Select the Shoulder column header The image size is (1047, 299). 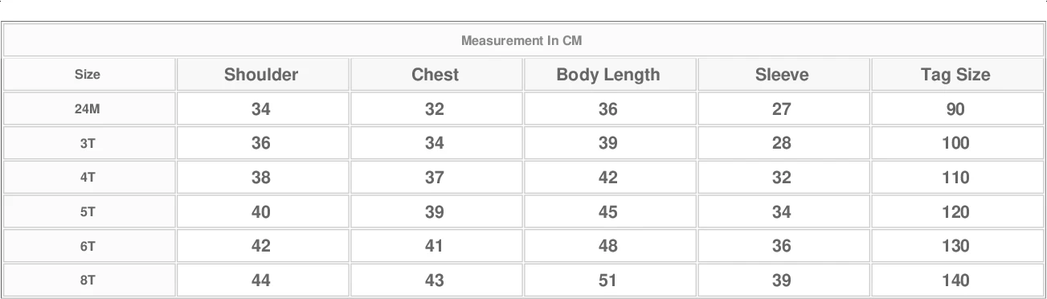(261, 75)
